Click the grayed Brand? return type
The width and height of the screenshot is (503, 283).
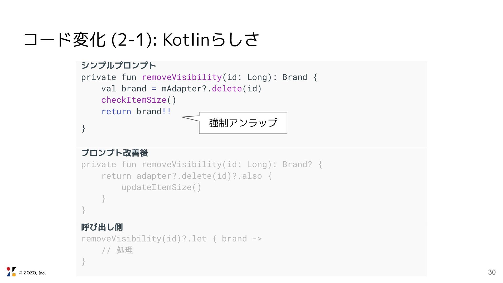point(297,165)
